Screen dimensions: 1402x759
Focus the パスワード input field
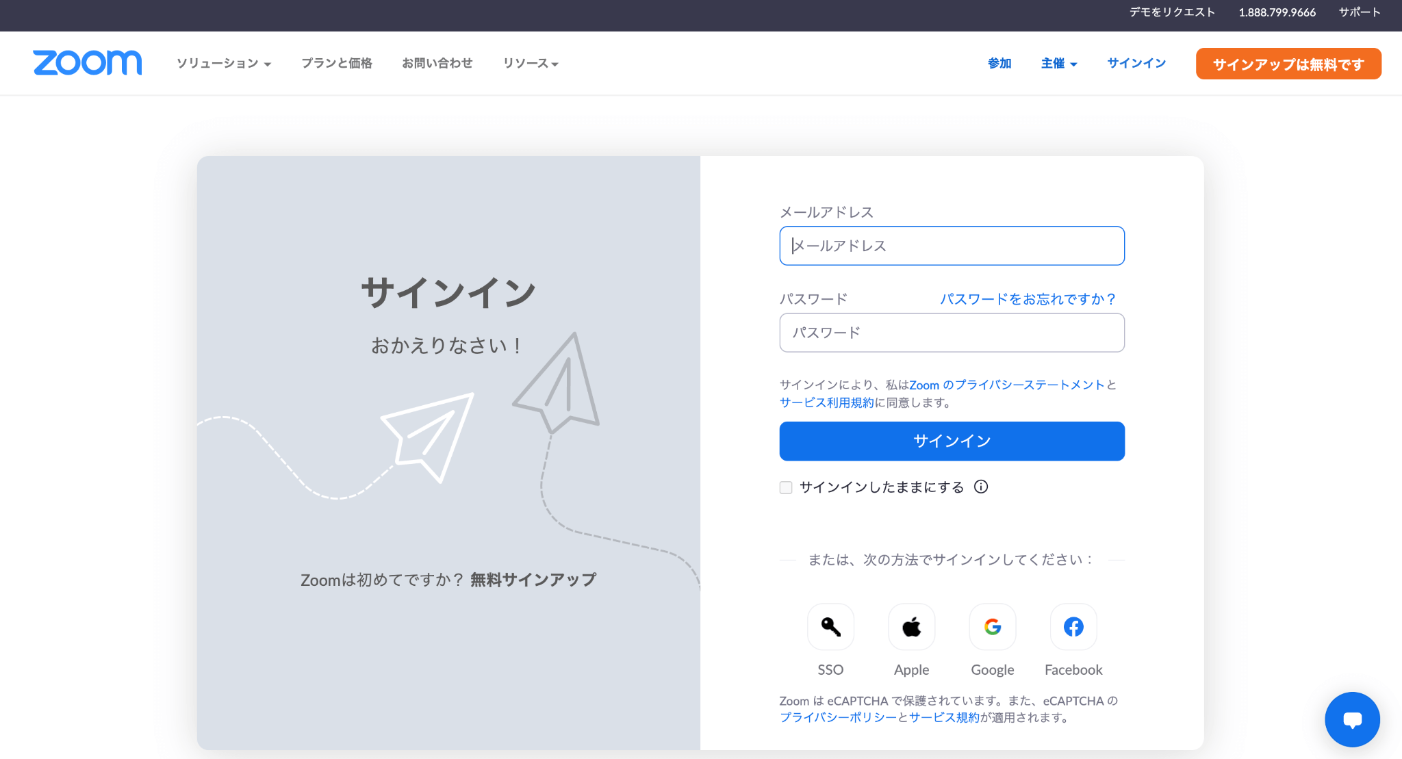click(952, 333)
